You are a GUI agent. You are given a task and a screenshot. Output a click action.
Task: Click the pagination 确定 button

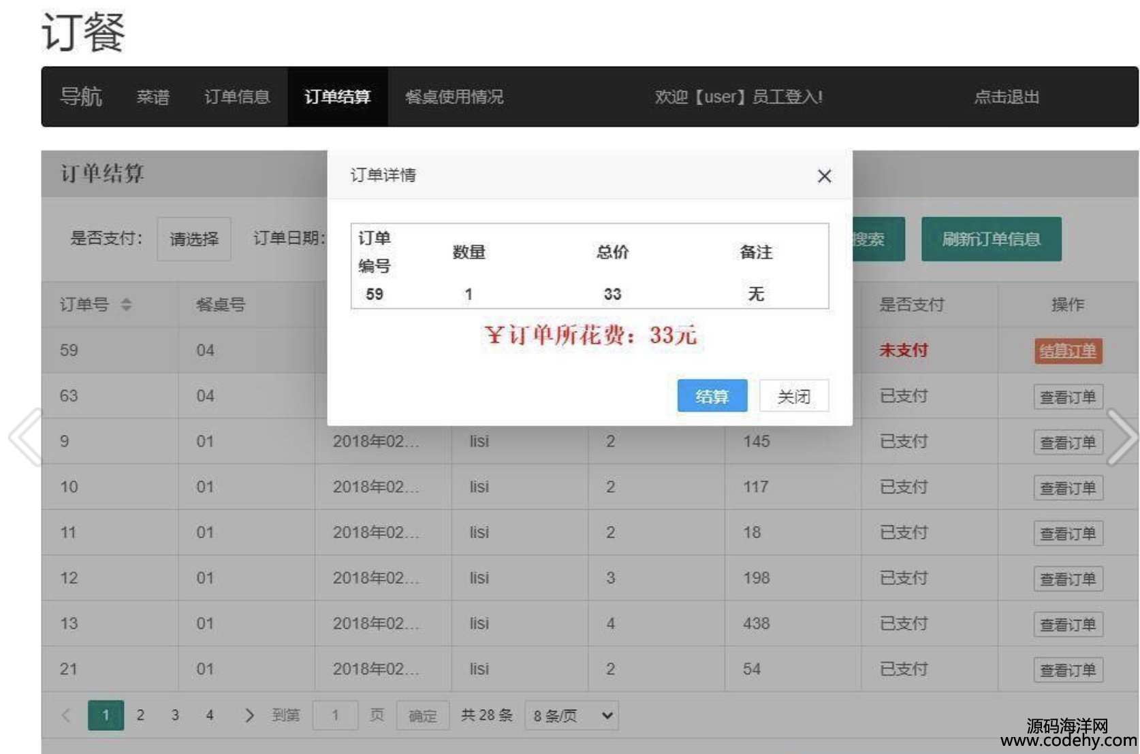pyautogui.click(x=422, y=715)
